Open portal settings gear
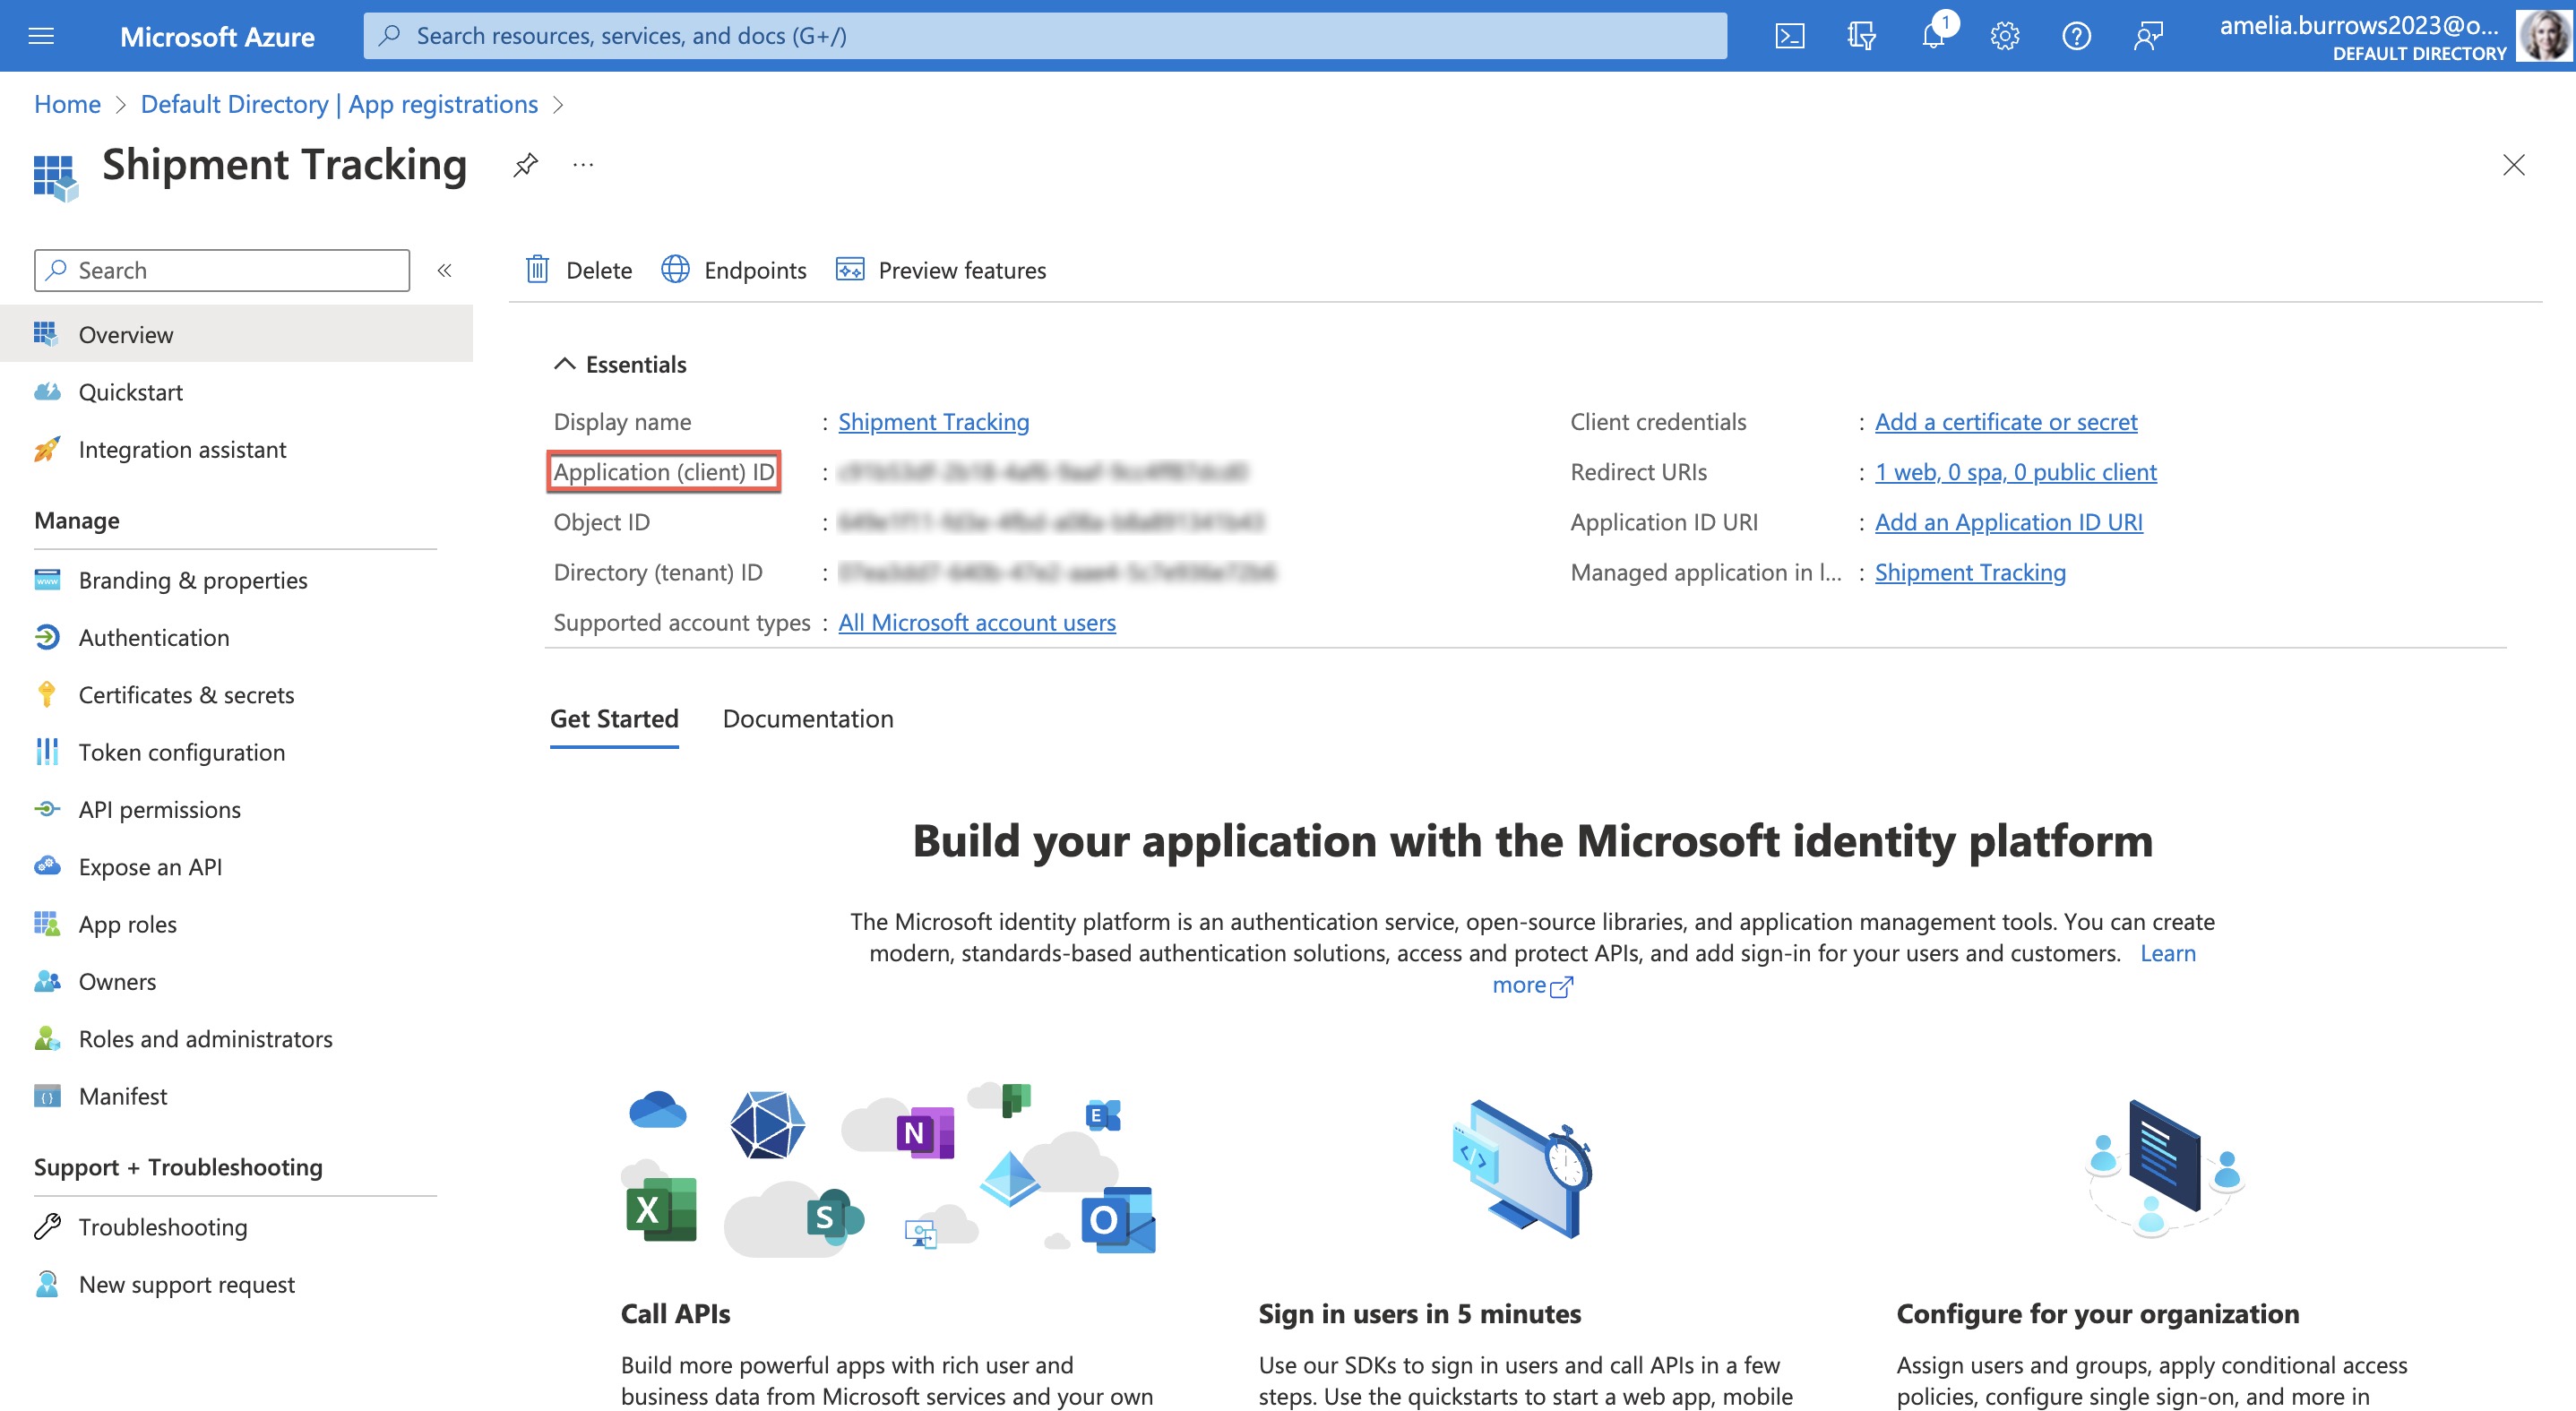 pyautogui.click(x=2004, y=35)
